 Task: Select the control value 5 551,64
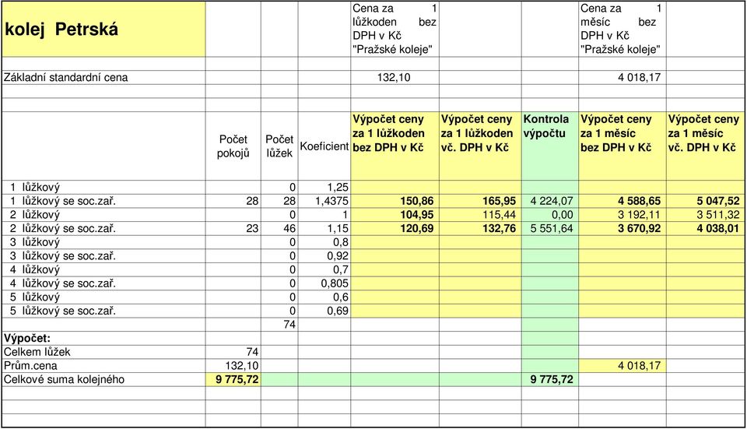(x=552, y=229)
